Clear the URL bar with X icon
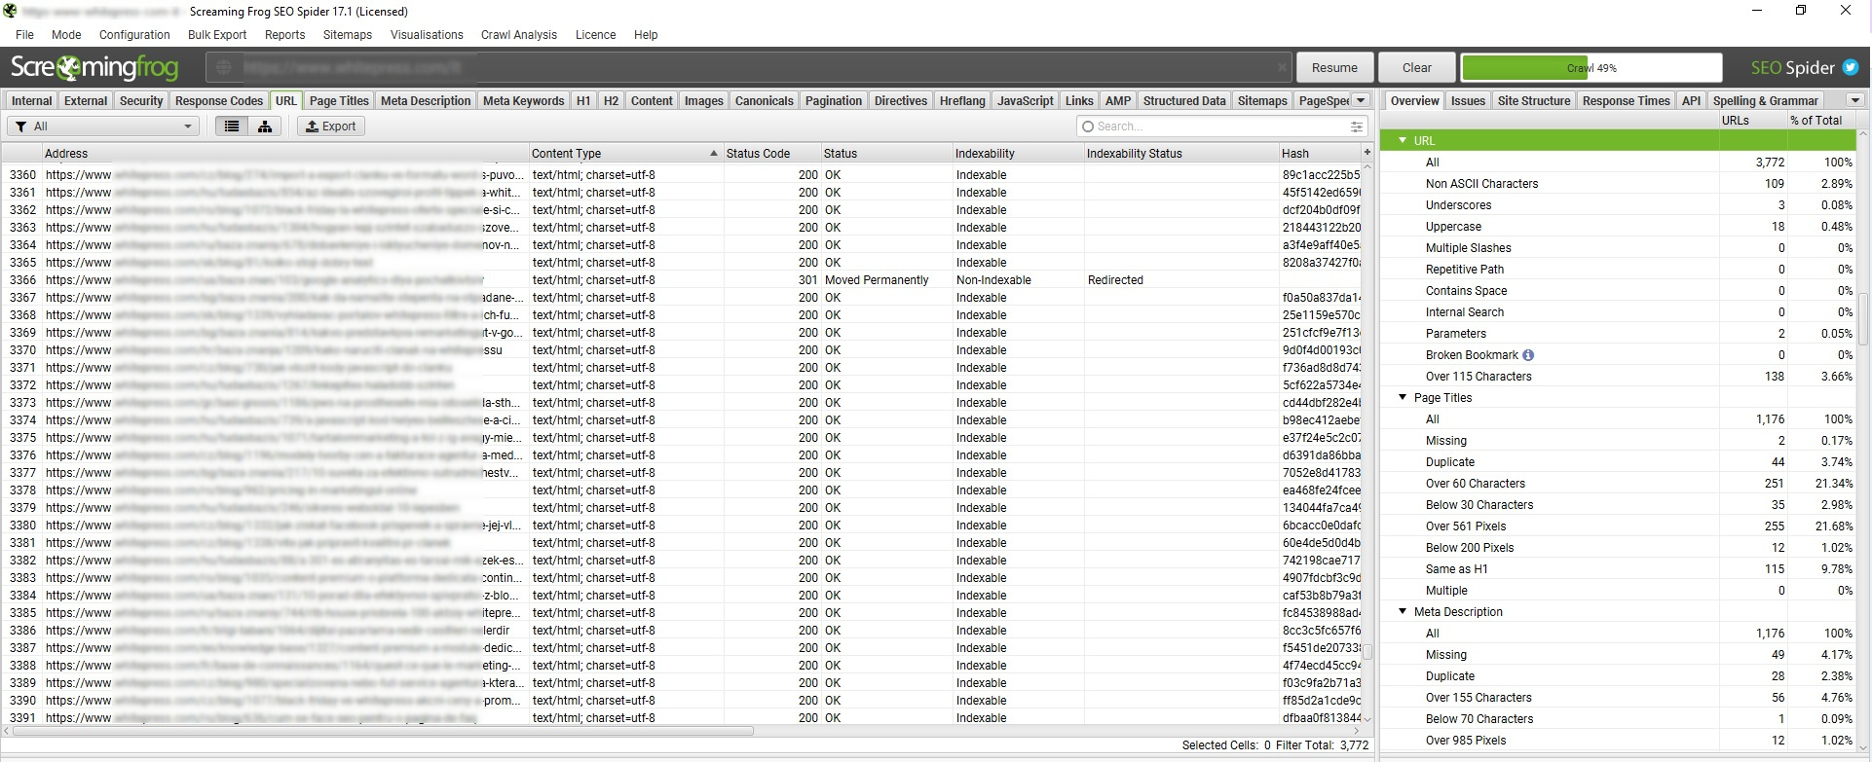This screenshot has width=1872, height=762. (x=1282, y=68)
